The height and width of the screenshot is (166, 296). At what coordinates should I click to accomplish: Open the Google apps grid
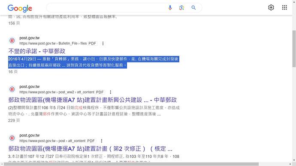point(284,8)
